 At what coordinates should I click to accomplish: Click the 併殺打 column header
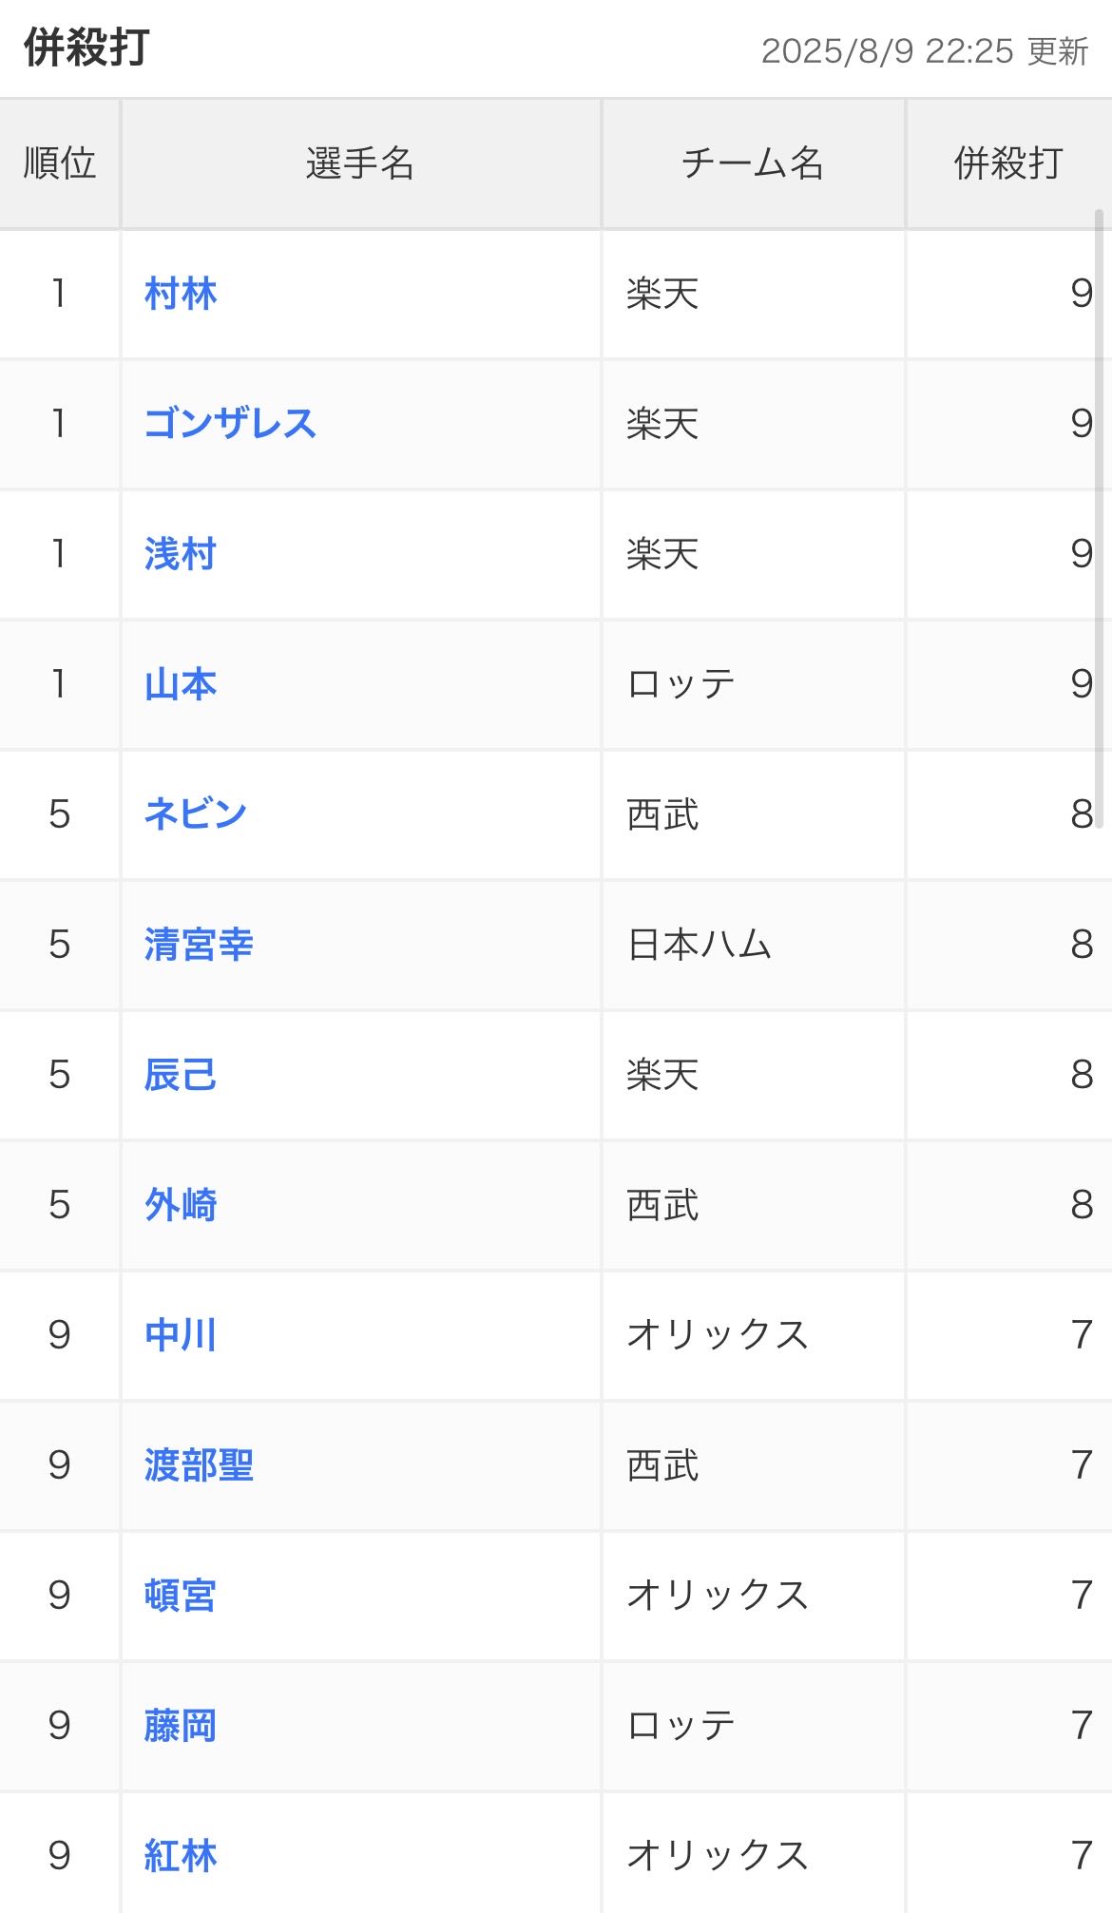coord(1007,163)
